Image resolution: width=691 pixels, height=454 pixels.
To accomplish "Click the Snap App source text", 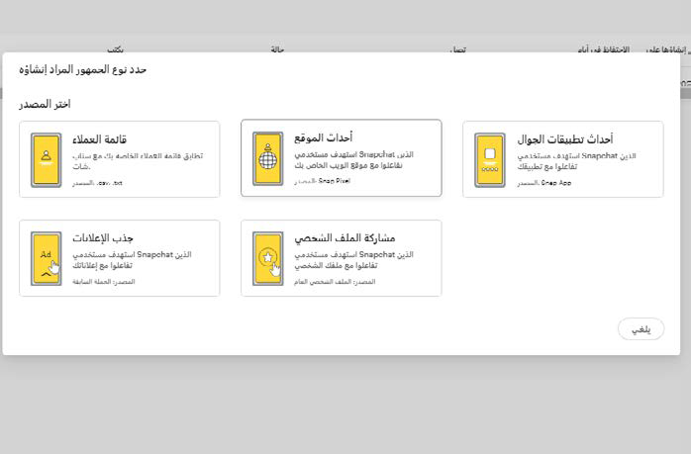I will [544, 183].
